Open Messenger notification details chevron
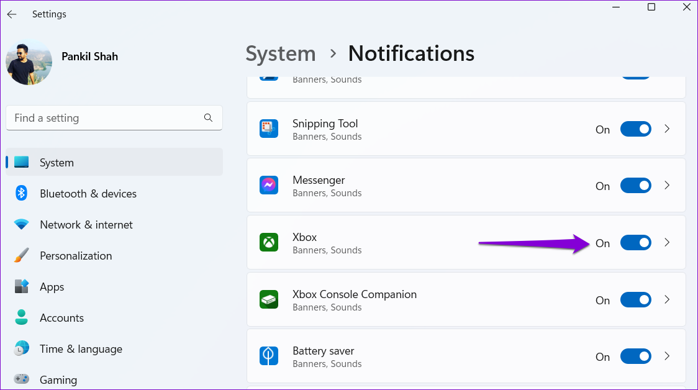This screenshot has width=698, height=390. click(x=667, y=185)
